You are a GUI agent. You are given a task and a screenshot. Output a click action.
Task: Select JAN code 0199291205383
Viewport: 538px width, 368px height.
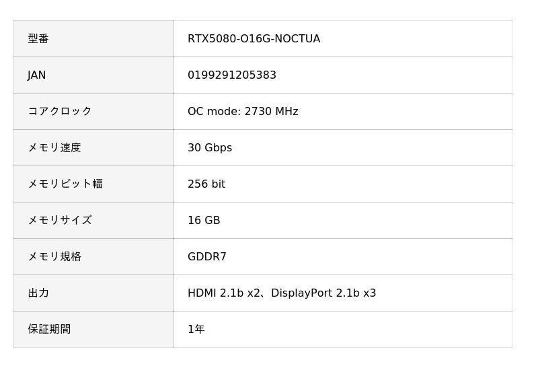231,75
